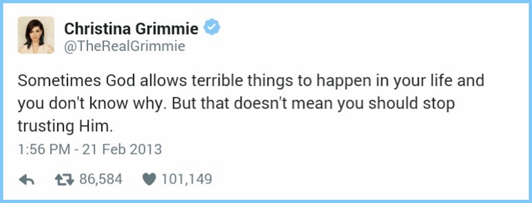Click the reply arrow icon
This screenshot has width=532, height=203.
point(28,180)
